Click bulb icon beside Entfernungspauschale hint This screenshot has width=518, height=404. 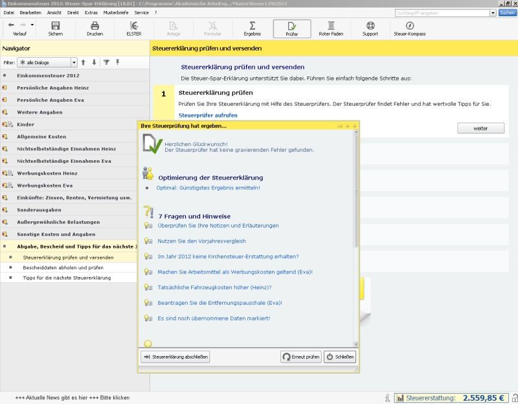[x=148, y=303]
